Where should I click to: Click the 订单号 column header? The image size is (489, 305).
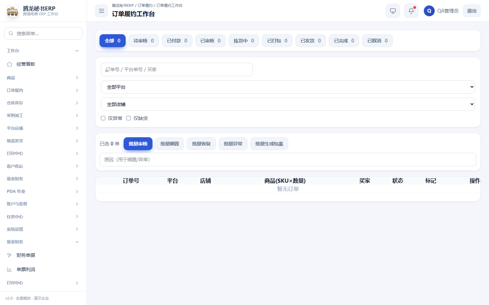coord(131,181)
